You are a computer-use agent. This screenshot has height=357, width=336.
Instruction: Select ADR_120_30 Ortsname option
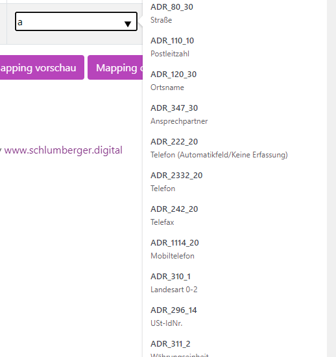coord(235,81)
